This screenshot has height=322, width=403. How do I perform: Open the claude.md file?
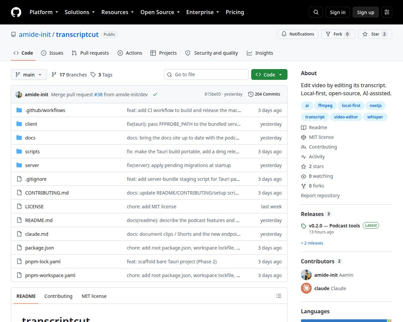coord(37,234)
